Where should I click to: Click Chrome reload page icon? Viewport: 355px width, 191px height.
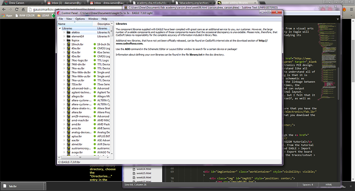(x=17, y=9)
